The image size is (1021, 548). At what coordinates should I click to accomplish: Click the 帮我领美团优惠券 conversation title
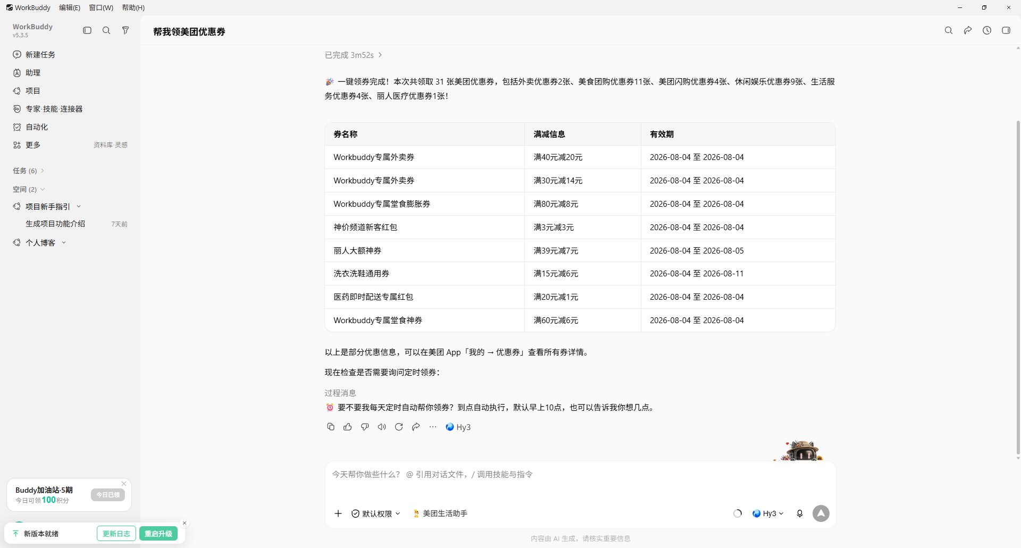(189, 32)
